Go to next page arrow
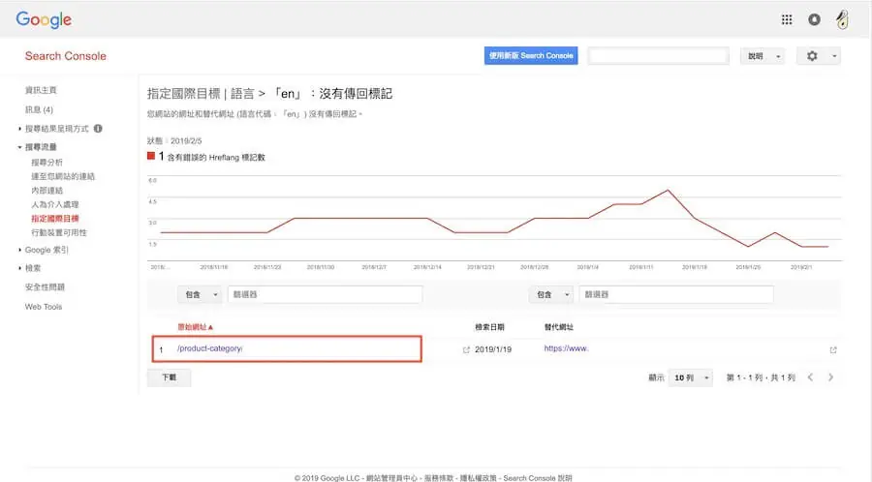Screen dimensions: 872x482 (831, 377)
